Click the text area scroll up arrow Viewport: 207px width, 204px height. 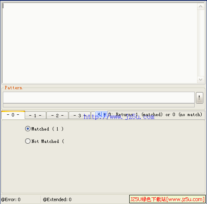(x=200, y=6)
